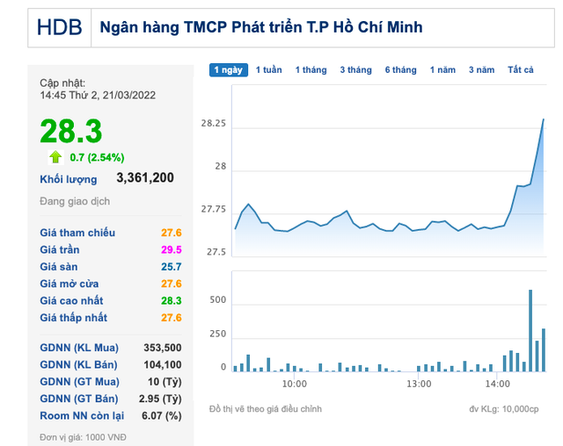The width and height of the screenshot is (563, 446).
Task: Show the '6 tháng' chart view
Action: coord(400,70)
